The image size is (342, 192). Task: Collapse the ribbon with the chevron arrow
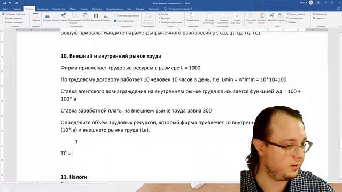coord(340,26)
